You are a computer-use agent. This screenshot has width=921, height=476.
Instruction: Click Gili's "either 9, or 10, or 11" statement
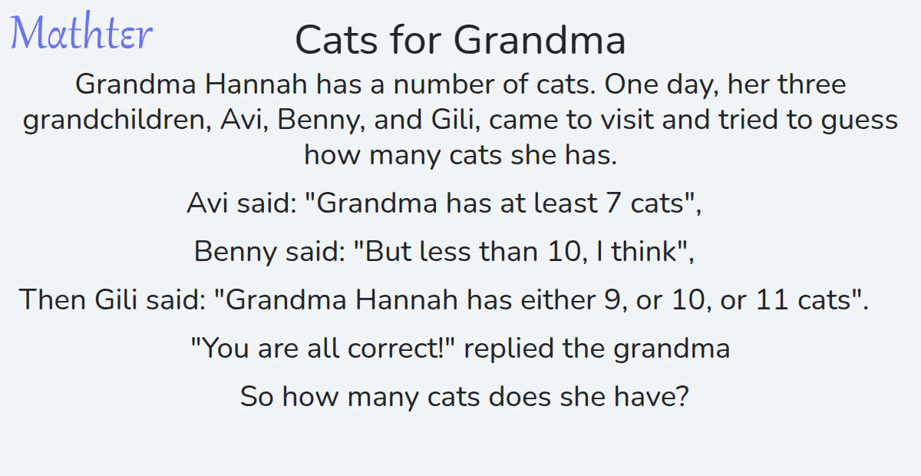pyautogui.click(x=444, y=299)
